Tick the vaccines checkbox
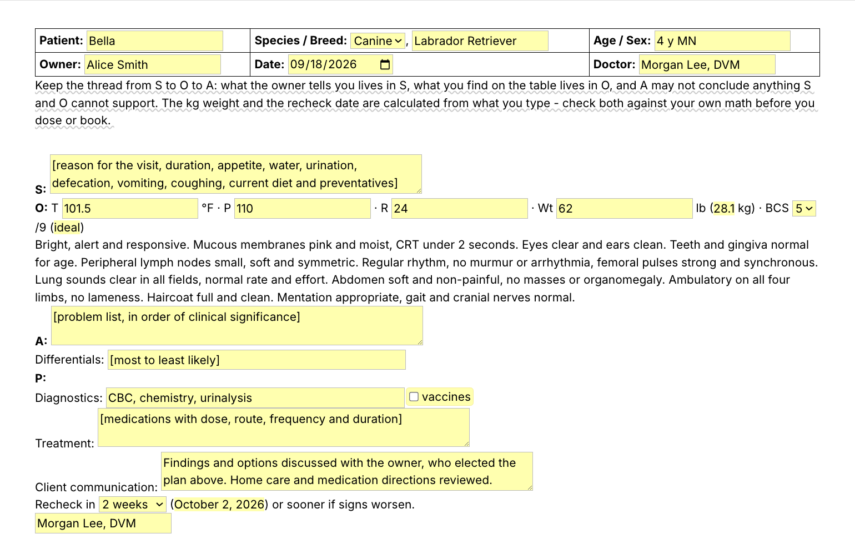This screenshot has width=855, height=559. (414, 396)
